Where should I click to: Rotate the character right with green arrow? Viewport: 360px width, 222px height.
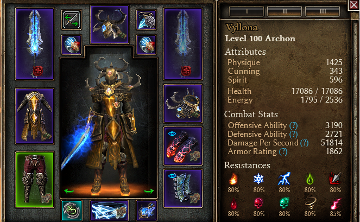149,191
